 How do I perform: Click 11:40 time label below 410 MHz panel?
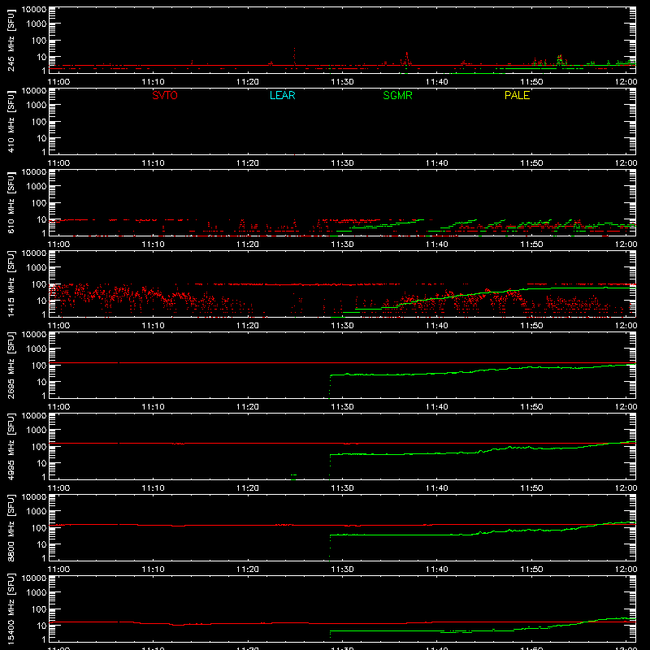(437, 163)
